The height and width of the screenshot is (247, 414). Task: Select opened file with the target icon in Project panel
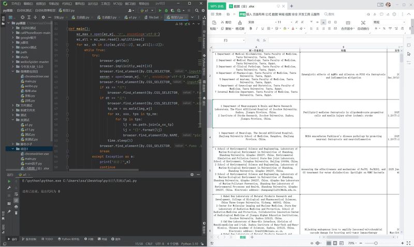22,18
